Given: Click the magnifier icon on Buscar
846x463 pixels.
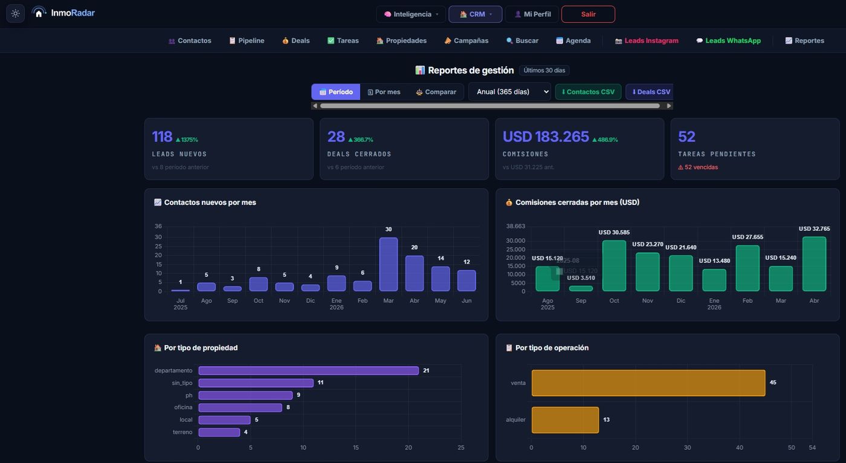Looking at the screenshot, I should (x=509, y=40).
